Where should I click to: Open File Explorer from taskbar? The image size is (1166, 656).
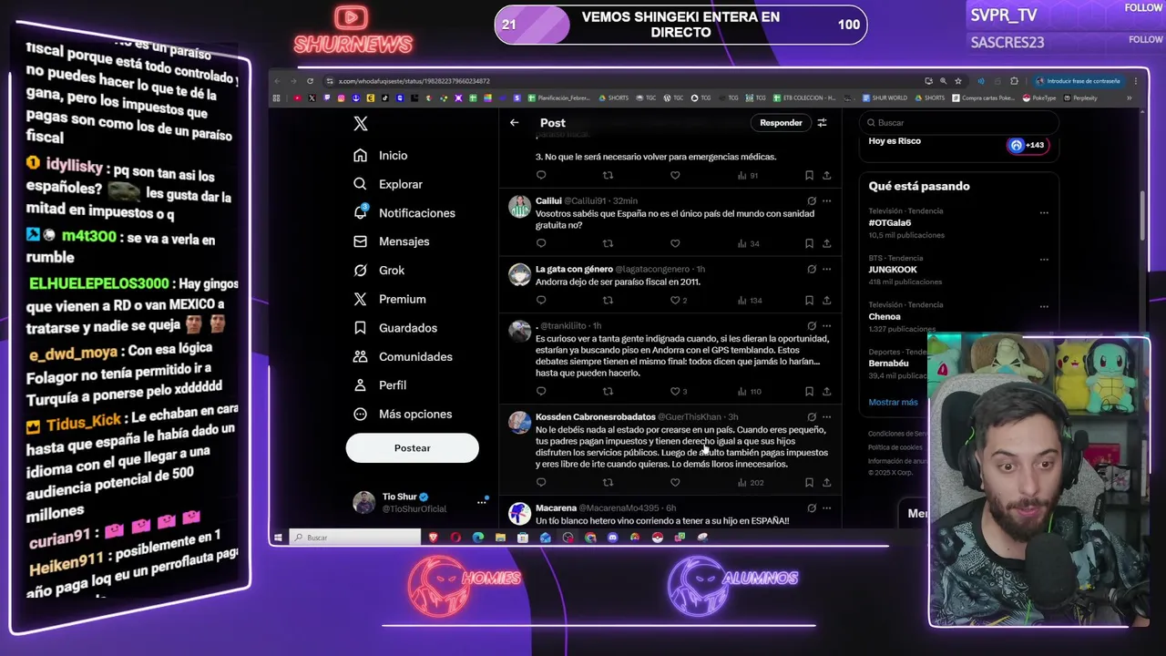(x=500, y=538)
